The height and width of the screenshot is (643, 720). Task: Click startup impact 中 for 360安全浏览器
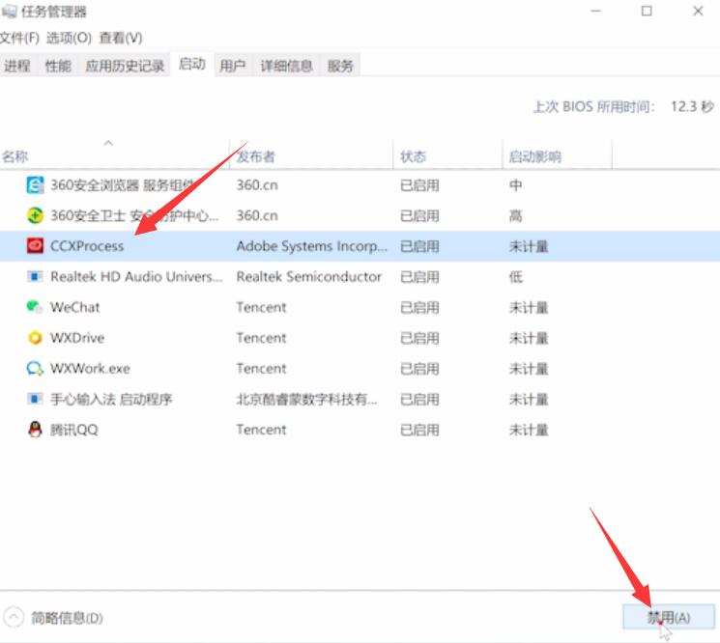pyautogui.click(x=516, y=185)
